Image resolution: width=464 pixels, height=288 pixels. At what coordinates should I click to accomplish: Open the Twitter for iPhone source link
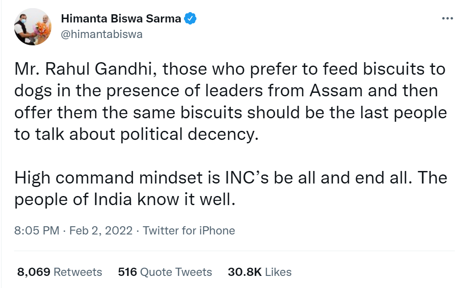[x=189, y=231]
